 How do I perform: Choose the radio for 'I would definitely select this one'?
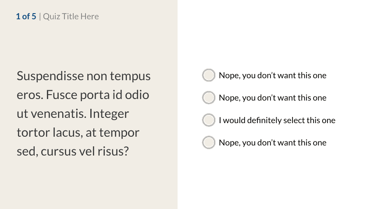point(209,120)
